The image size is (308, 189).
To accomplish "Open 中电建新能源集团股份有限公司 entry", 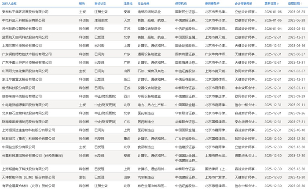I will click(25, 105).
